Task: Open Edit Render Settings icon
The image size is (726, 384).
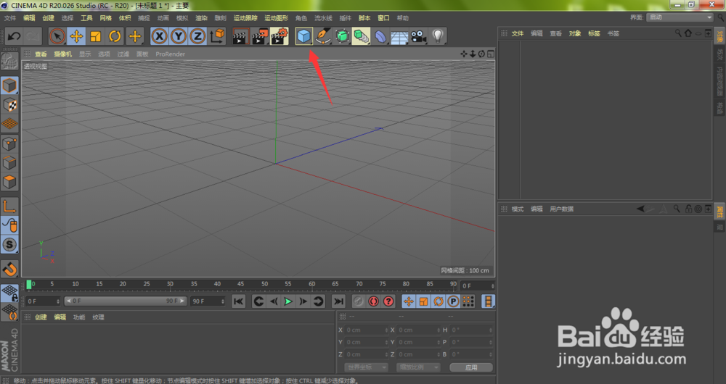Action: pyautogui.click(x=280, y=36)
